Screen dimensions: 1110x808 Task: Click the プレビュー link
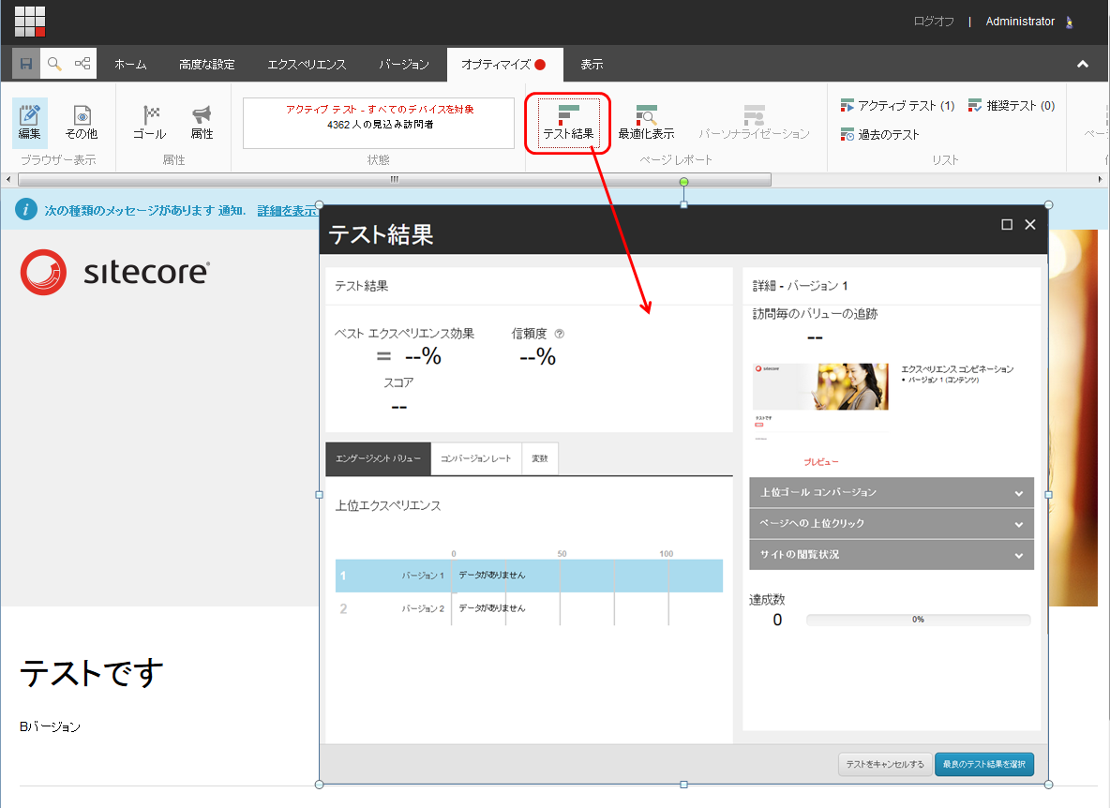point(820,462)
